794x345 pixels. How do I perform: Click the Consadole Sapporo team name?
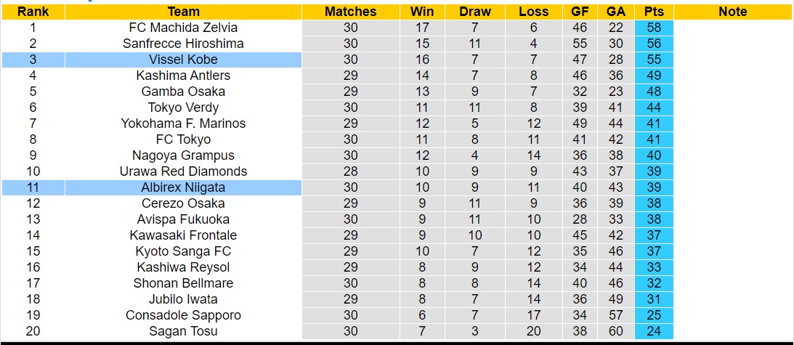(183, 315)
